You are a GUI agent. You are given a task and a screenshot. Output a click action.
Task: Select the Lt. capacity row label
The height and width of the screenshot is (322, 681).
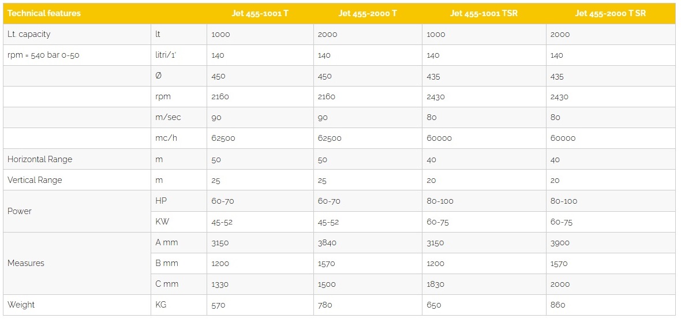(29, 34)
